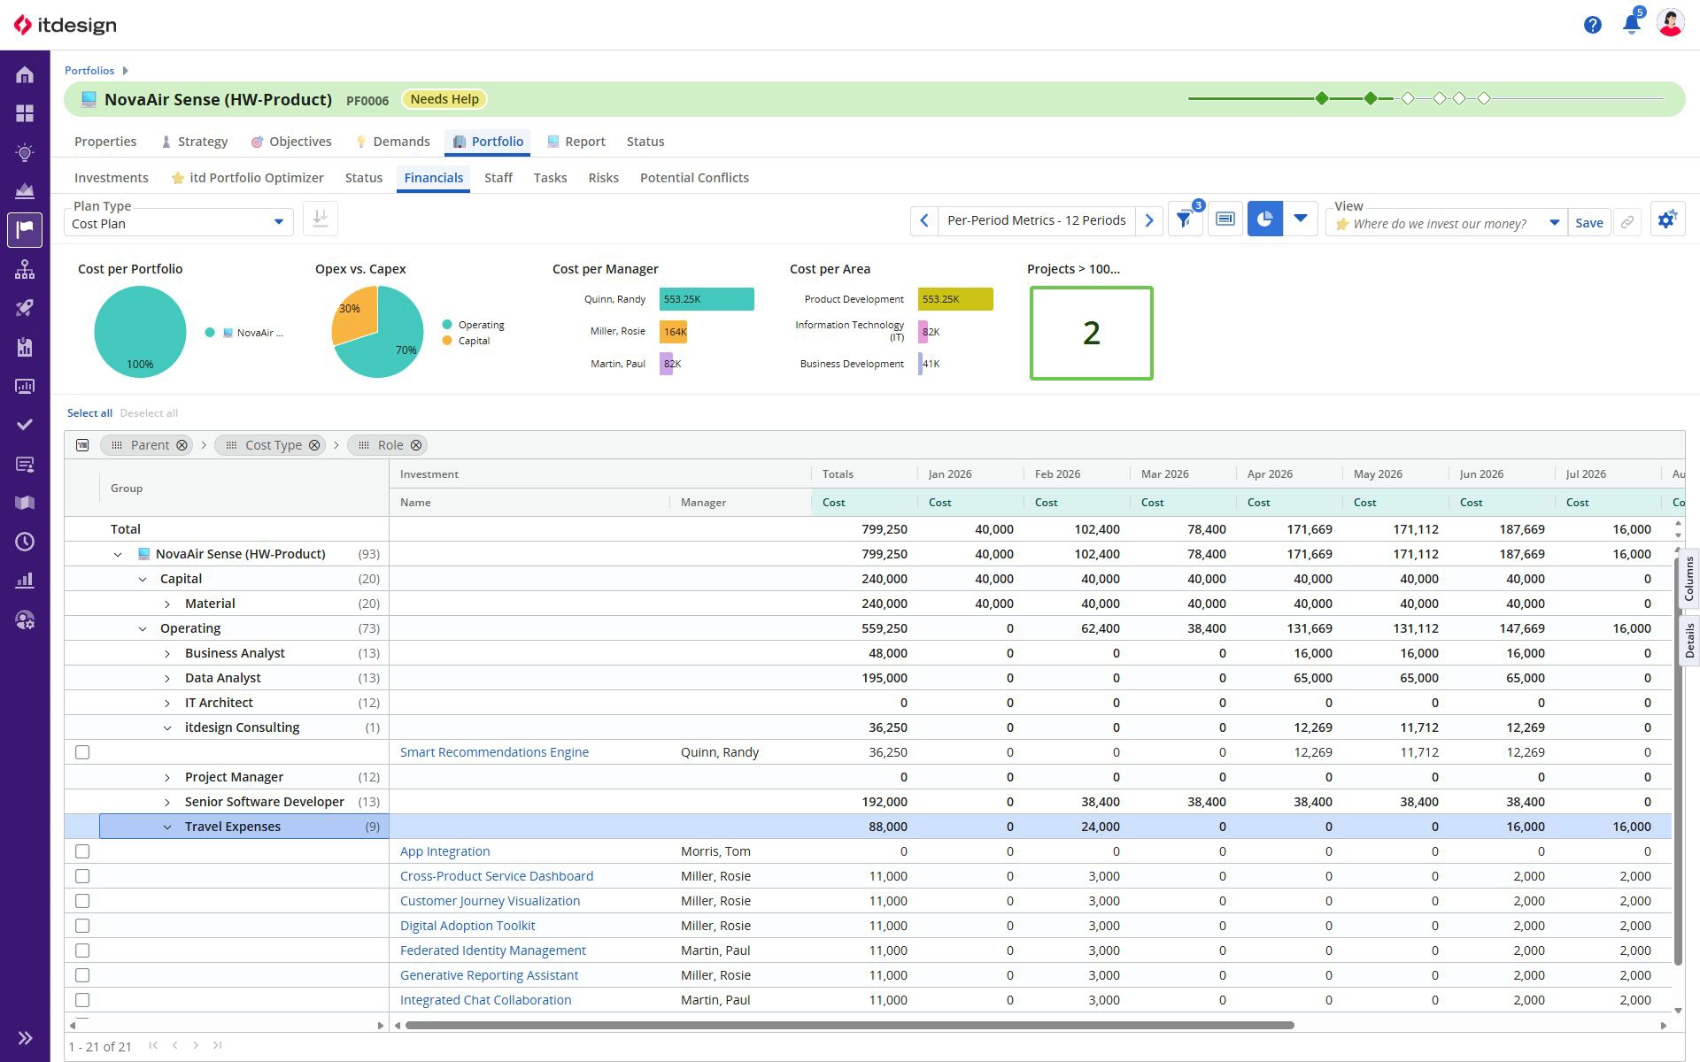
Task: Click the horizontal scrollbar of the grid
Action: 849,1026
